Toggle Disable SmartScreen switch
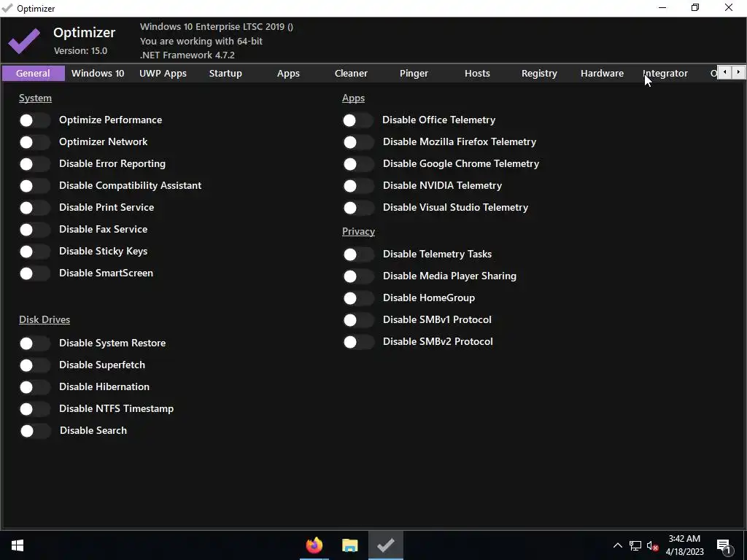The image size is (747, 560). [x=35, y=273]
